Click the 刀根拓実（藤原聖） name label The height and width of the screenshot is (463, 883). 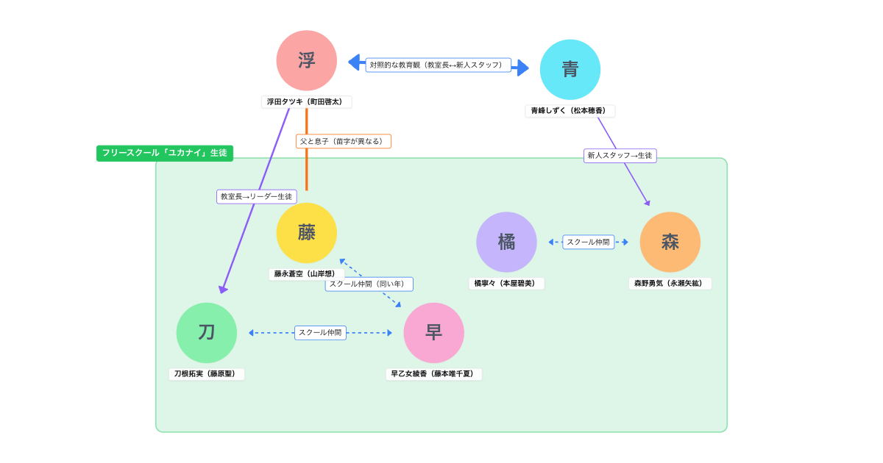tap(207, 373)
